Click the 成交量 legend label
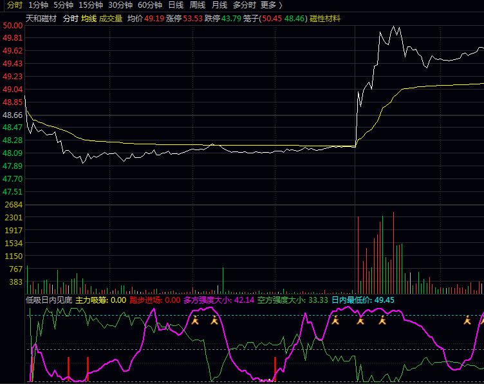 [x=111, y=19]
